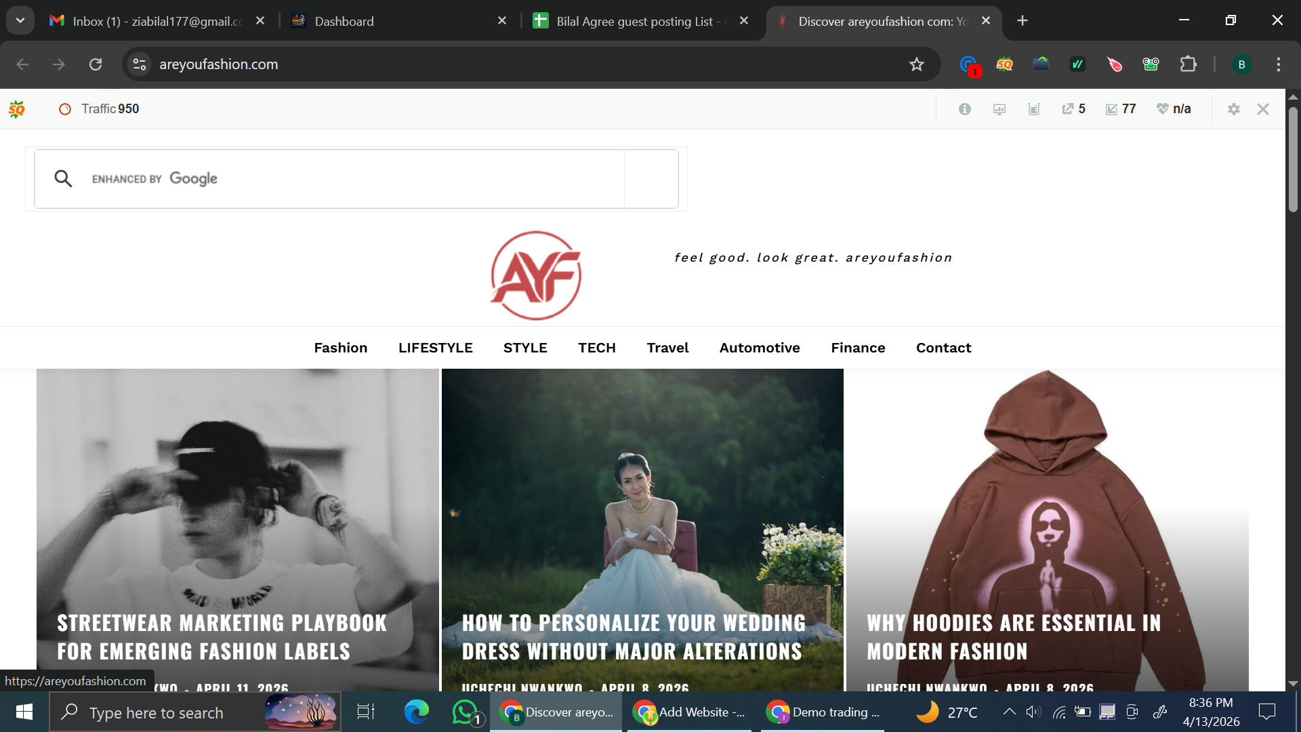Screen dimensions: 1301x732
Task: Click the search magnifier icon
Action: point(63,178)
